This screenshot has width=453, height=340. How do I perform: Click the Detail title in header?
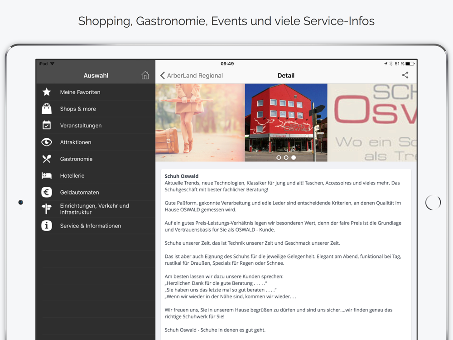point(286,75)
